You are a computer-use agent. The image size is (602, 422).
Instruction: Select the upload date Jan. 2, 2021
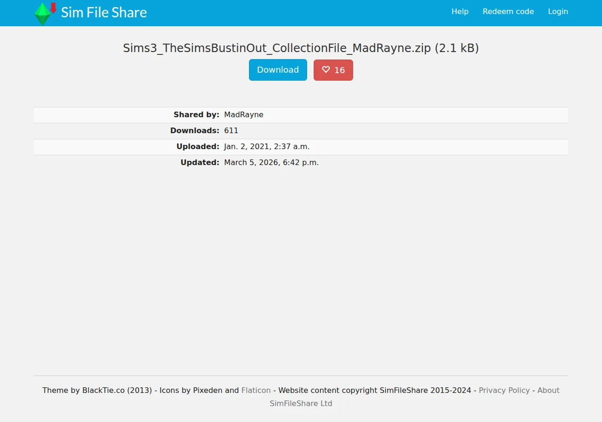coord(267,147)
